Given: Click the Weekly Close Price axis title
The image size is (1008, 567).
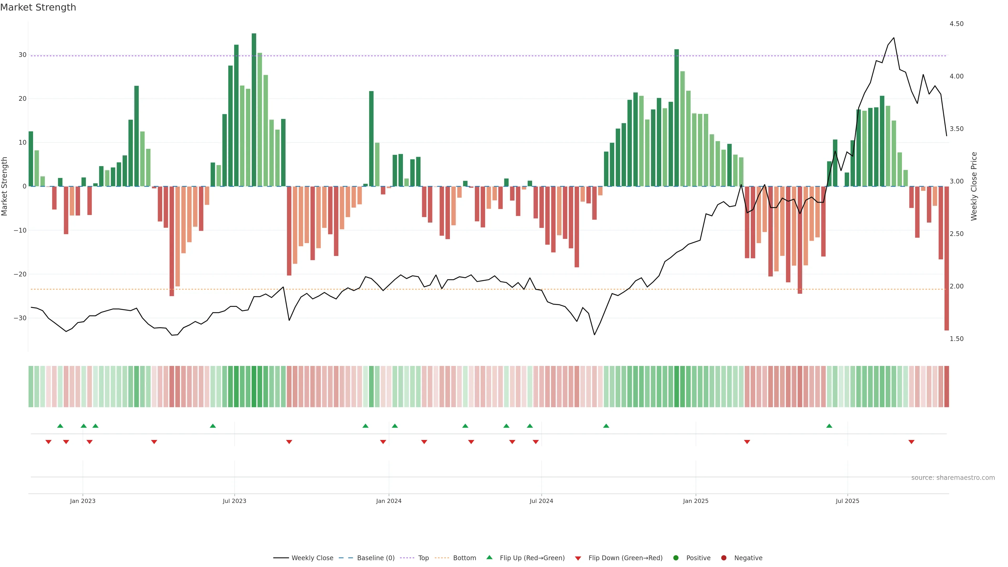Looking at the screenshot, I should pos(974,186).
